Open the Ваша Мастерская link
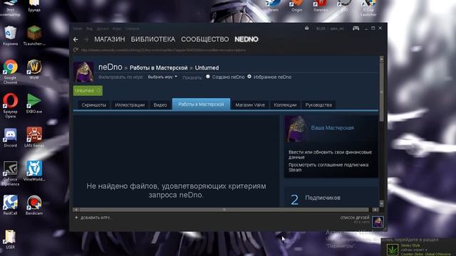The height and width of the screenshot is (256, 456). 333,128
